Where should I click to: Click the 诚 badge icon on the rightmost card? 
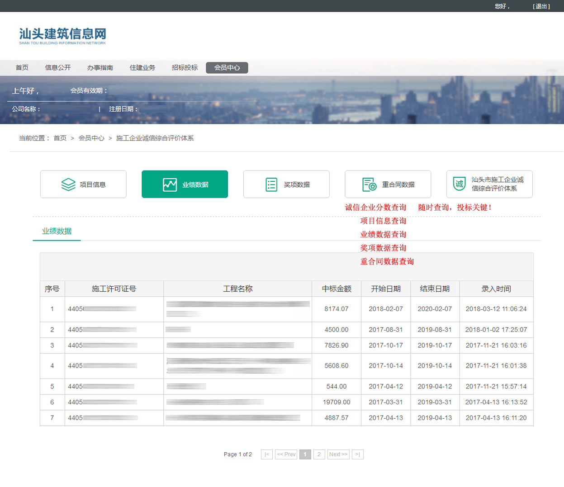[x=459, y=184]
